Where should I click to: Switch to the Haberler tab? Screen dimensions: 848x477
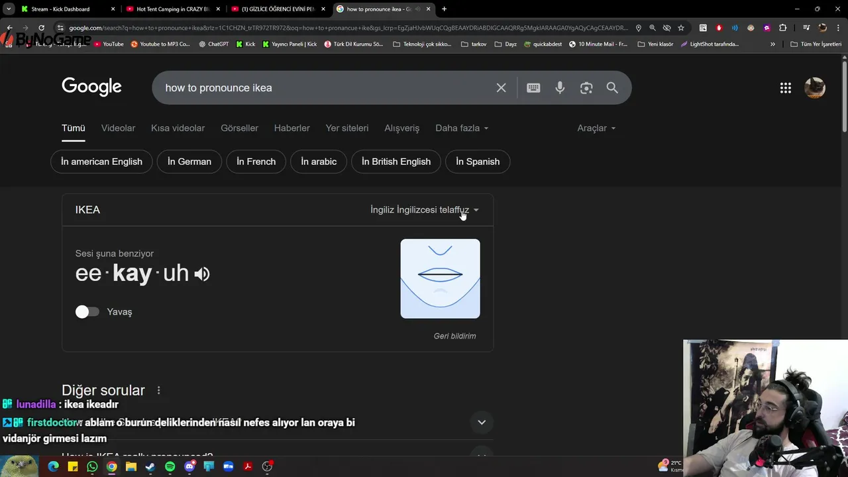tap(291, 128)
